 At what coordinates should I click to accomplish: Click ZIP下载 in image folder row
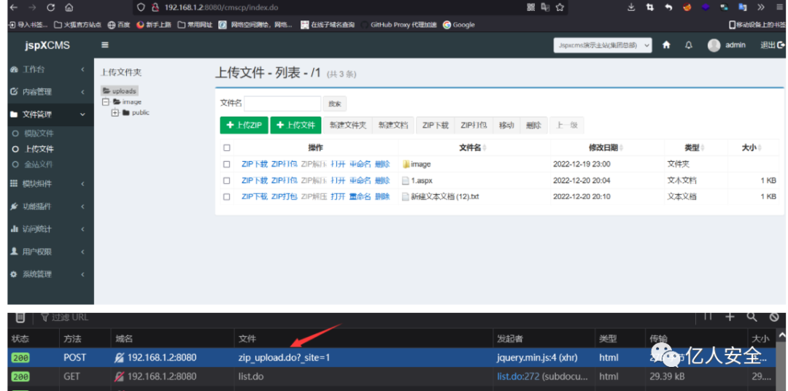[255, 164]
